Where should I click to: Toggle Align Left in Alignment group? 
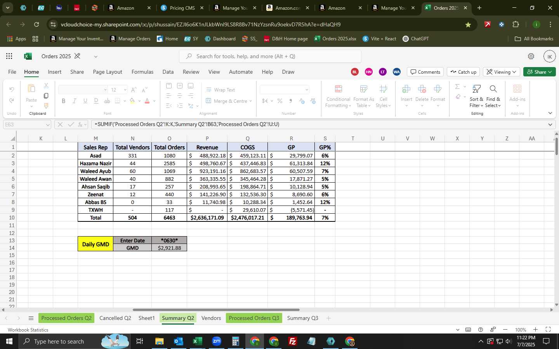(169, 95)
